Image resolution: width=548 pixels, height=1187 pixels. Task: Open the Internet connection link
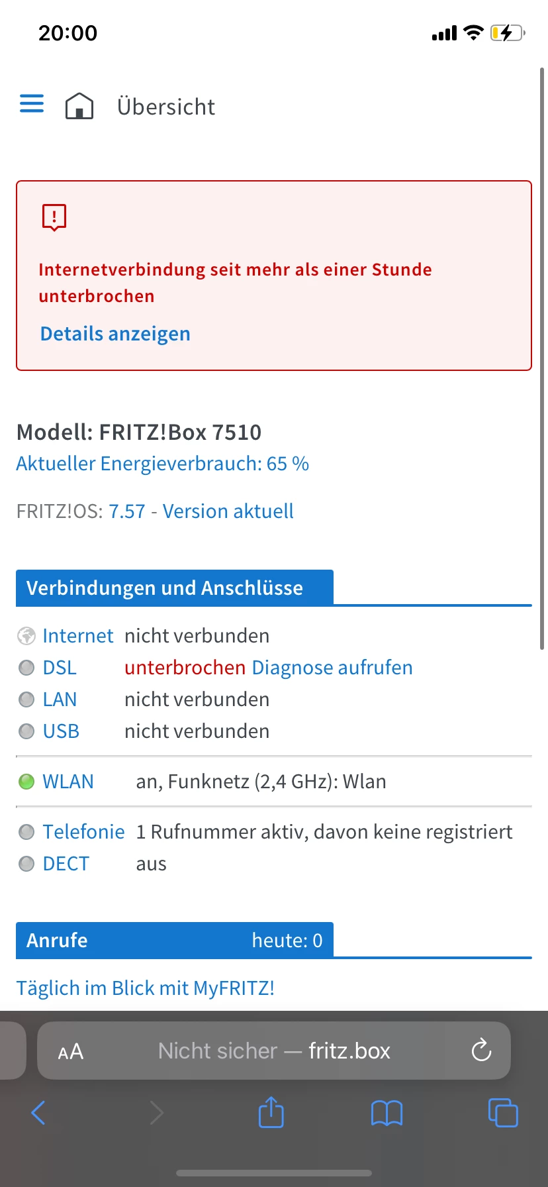[x=77, y=636]
